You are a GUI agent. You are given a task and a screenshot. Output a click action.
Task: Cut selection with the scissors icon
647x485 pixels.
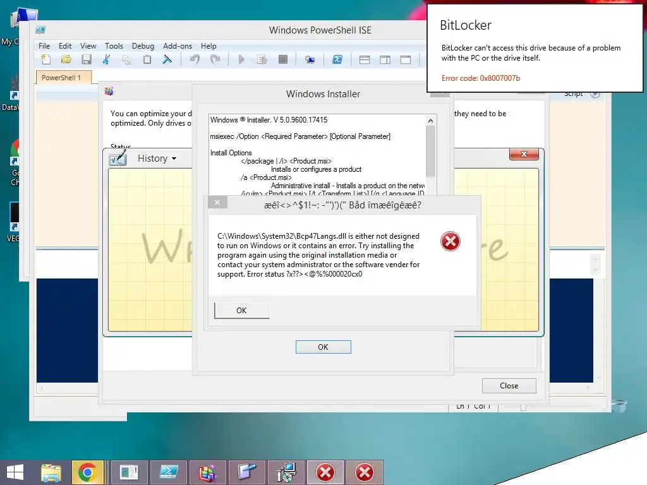tap(106, 60)
